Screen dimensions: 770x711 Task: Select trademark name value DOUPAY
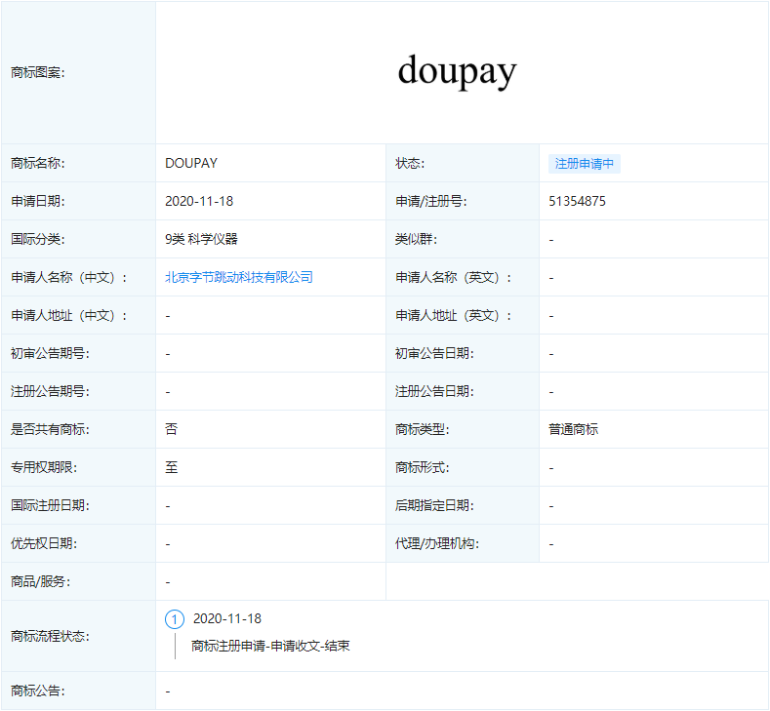191,164
